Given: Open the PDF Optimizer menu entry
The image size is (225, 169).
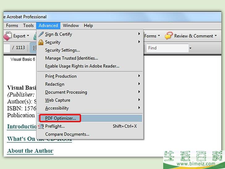Looking at the screenshot, I should coord(60,118).
